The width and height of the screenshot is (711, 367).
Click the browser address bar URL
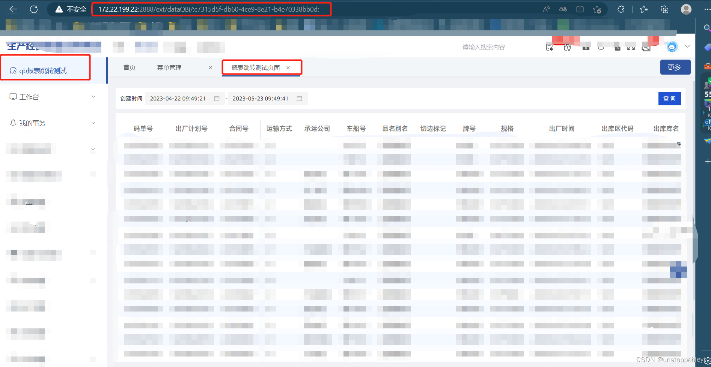pos(209,9)
